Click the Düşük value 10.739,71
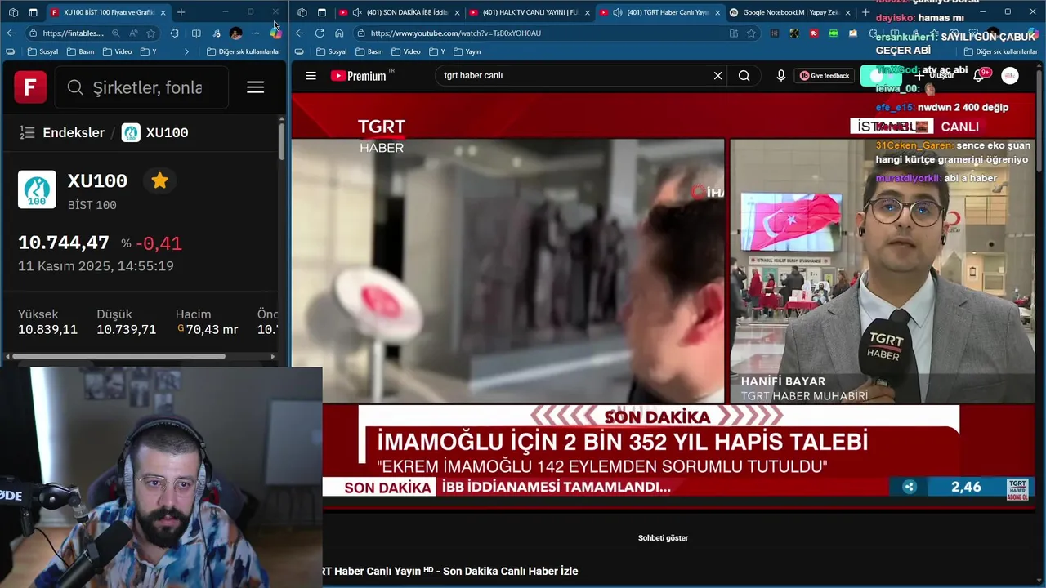Viewport: 1046px width, 588px height. 126,330
